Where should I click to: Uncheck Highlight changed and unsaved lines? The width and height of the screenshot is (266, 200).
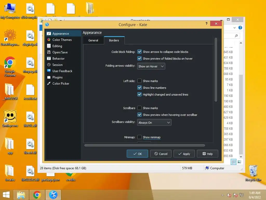[139, 94]
